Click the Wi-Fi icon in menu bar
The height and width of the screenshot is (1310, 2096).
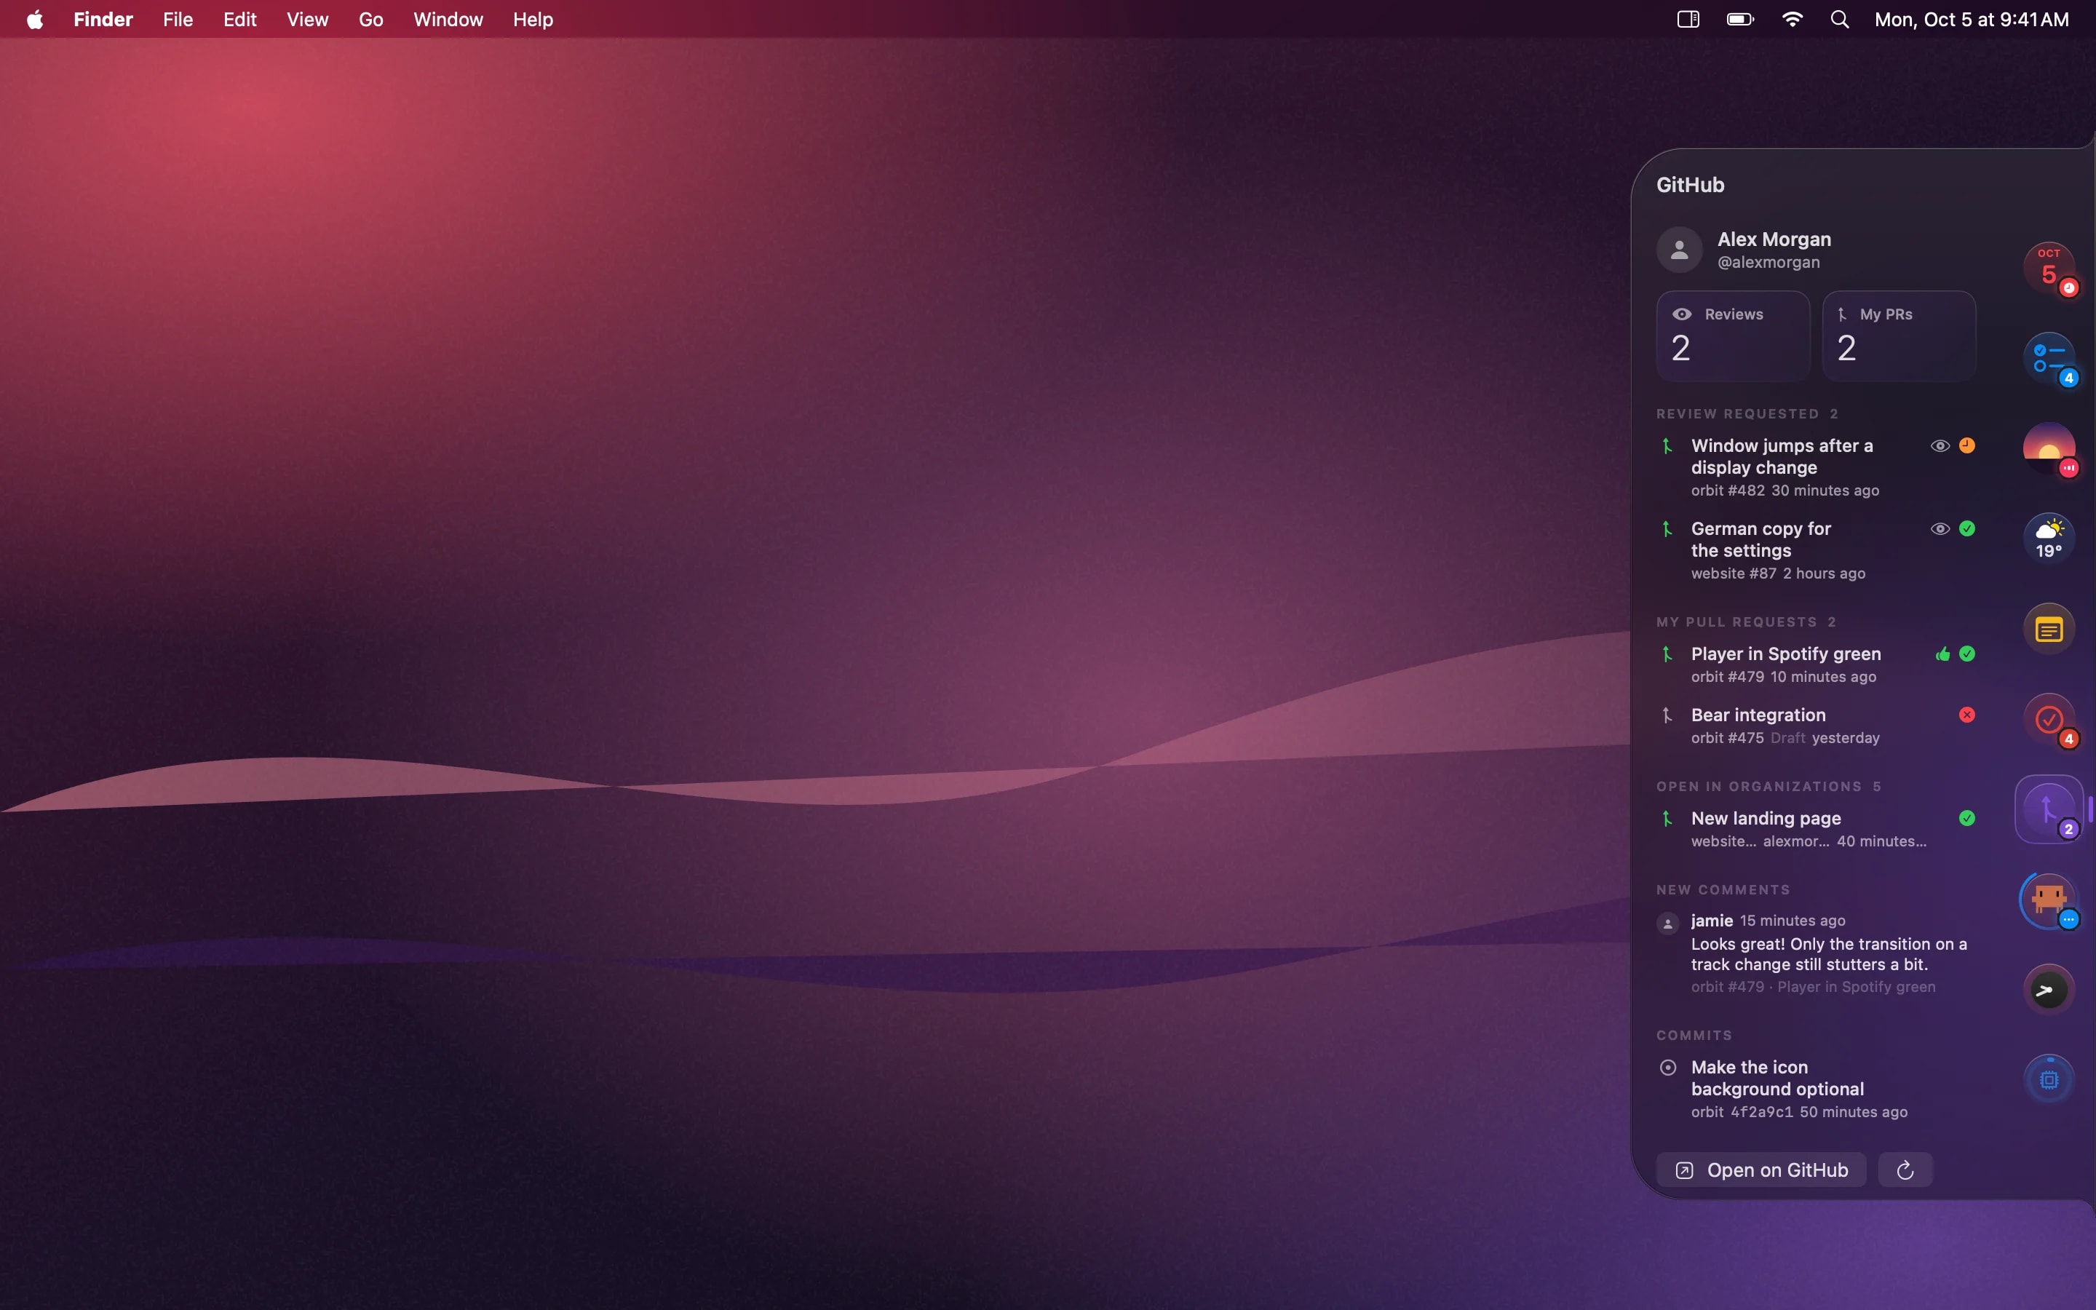click(x=1792, y=19)
